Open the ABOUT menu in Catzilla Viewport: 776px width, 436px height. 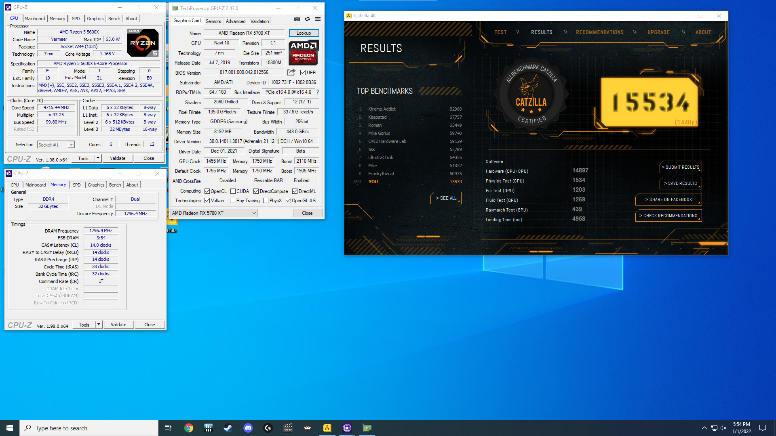(703, 32)
